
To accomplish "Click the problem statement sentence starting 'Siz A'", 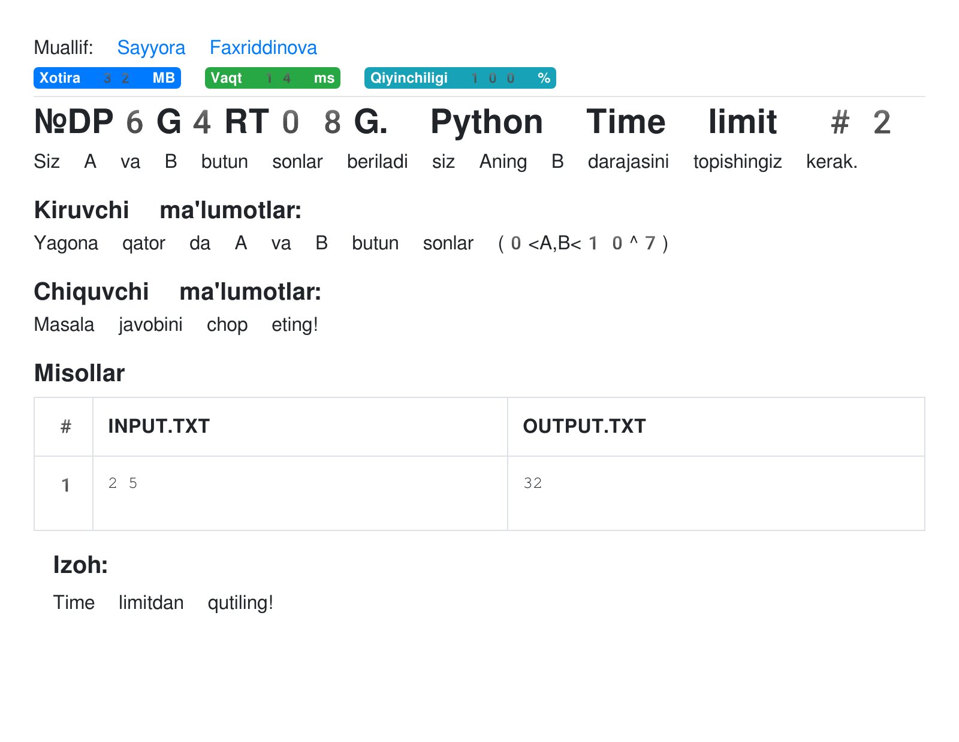I will click(445, 161).
